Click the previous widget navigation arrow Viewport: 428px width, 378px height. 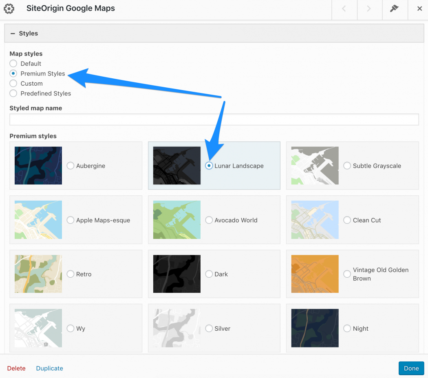pyautogui.click(x=344, y=8)
